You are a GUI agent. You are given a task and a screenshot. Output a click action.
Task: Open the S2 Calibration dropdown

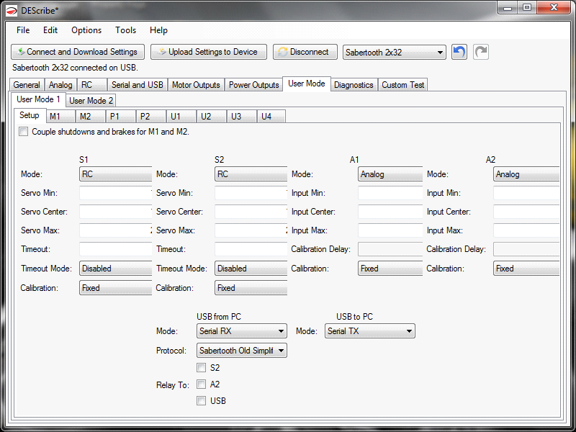pyautogui.click(x=251, y=288)
